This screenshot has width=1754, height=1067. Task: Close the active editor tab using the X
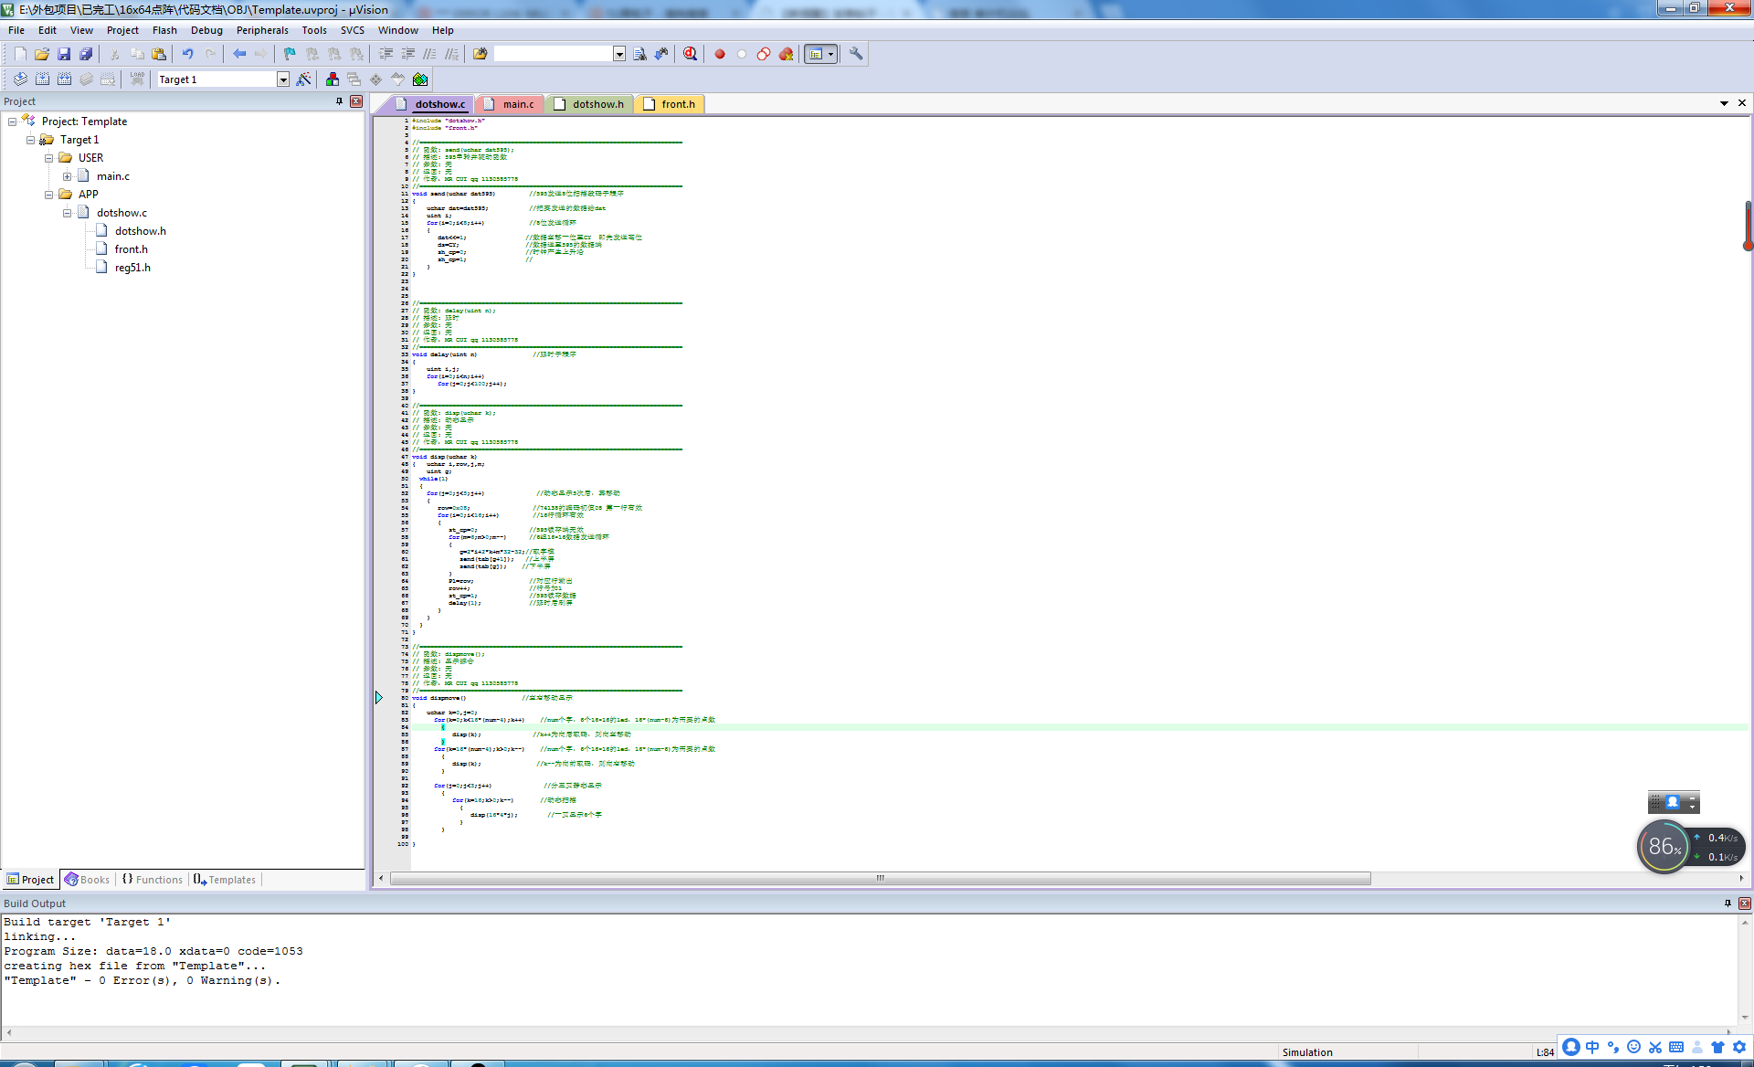(x=1742, y=103)
